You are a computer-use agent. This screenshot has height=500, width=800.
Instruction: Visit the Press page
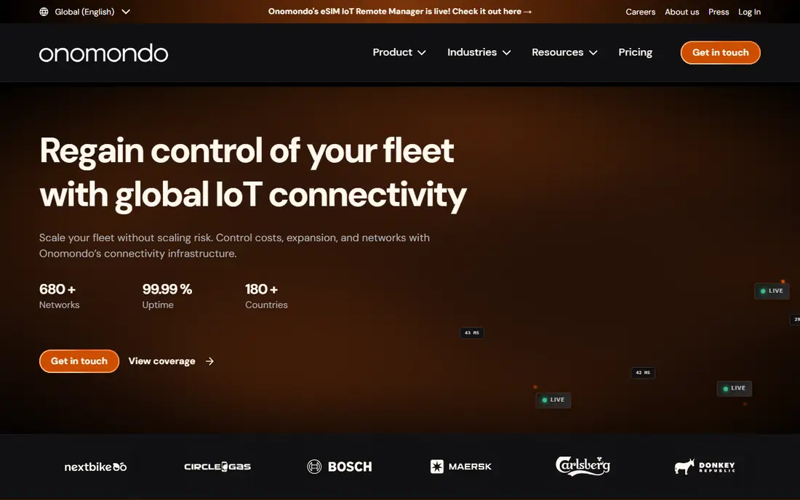click(719, 12)
